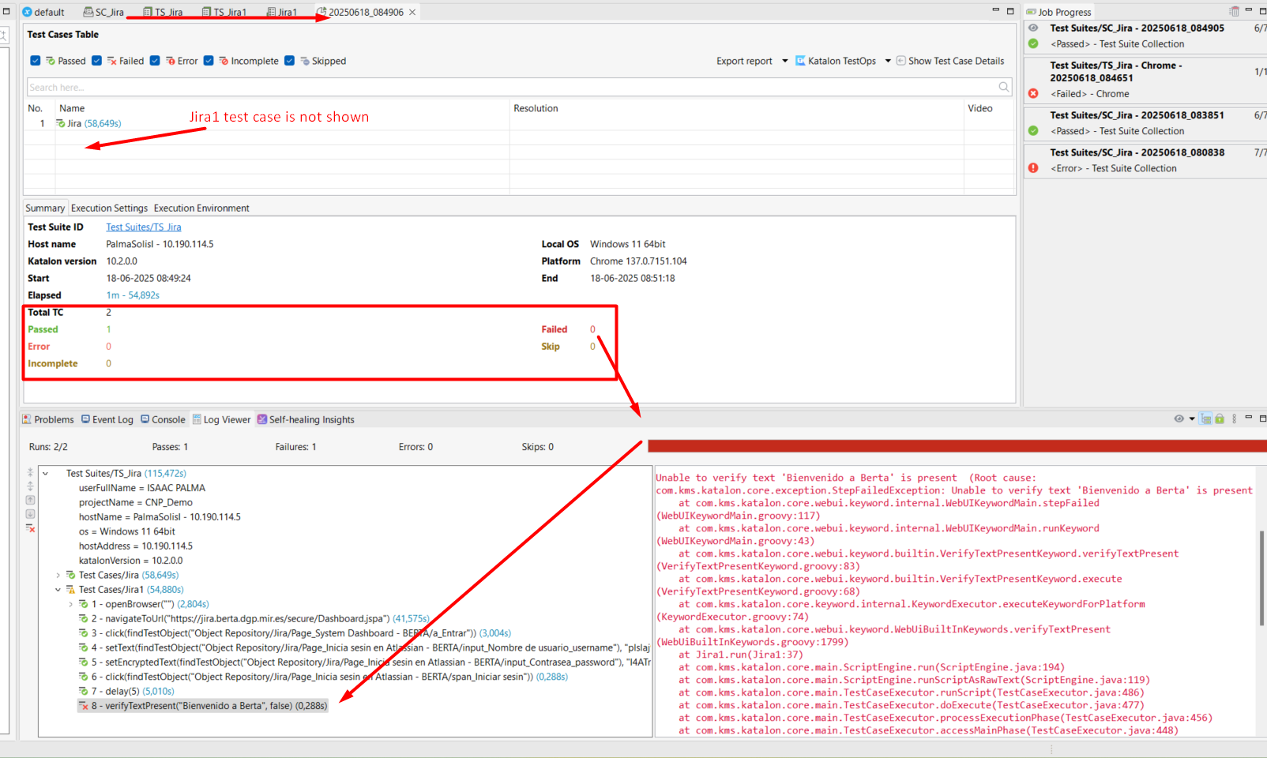The width and height of the screenshot is (1267, 758).
Task: Close the 20250618_084906 report tab
Action: tap(412, 12)
